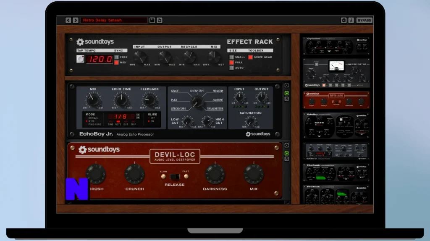Select the EchoBoy thumbnail in the gear list
The width and height of the screenshot is (430, 241).
(336, 126)
